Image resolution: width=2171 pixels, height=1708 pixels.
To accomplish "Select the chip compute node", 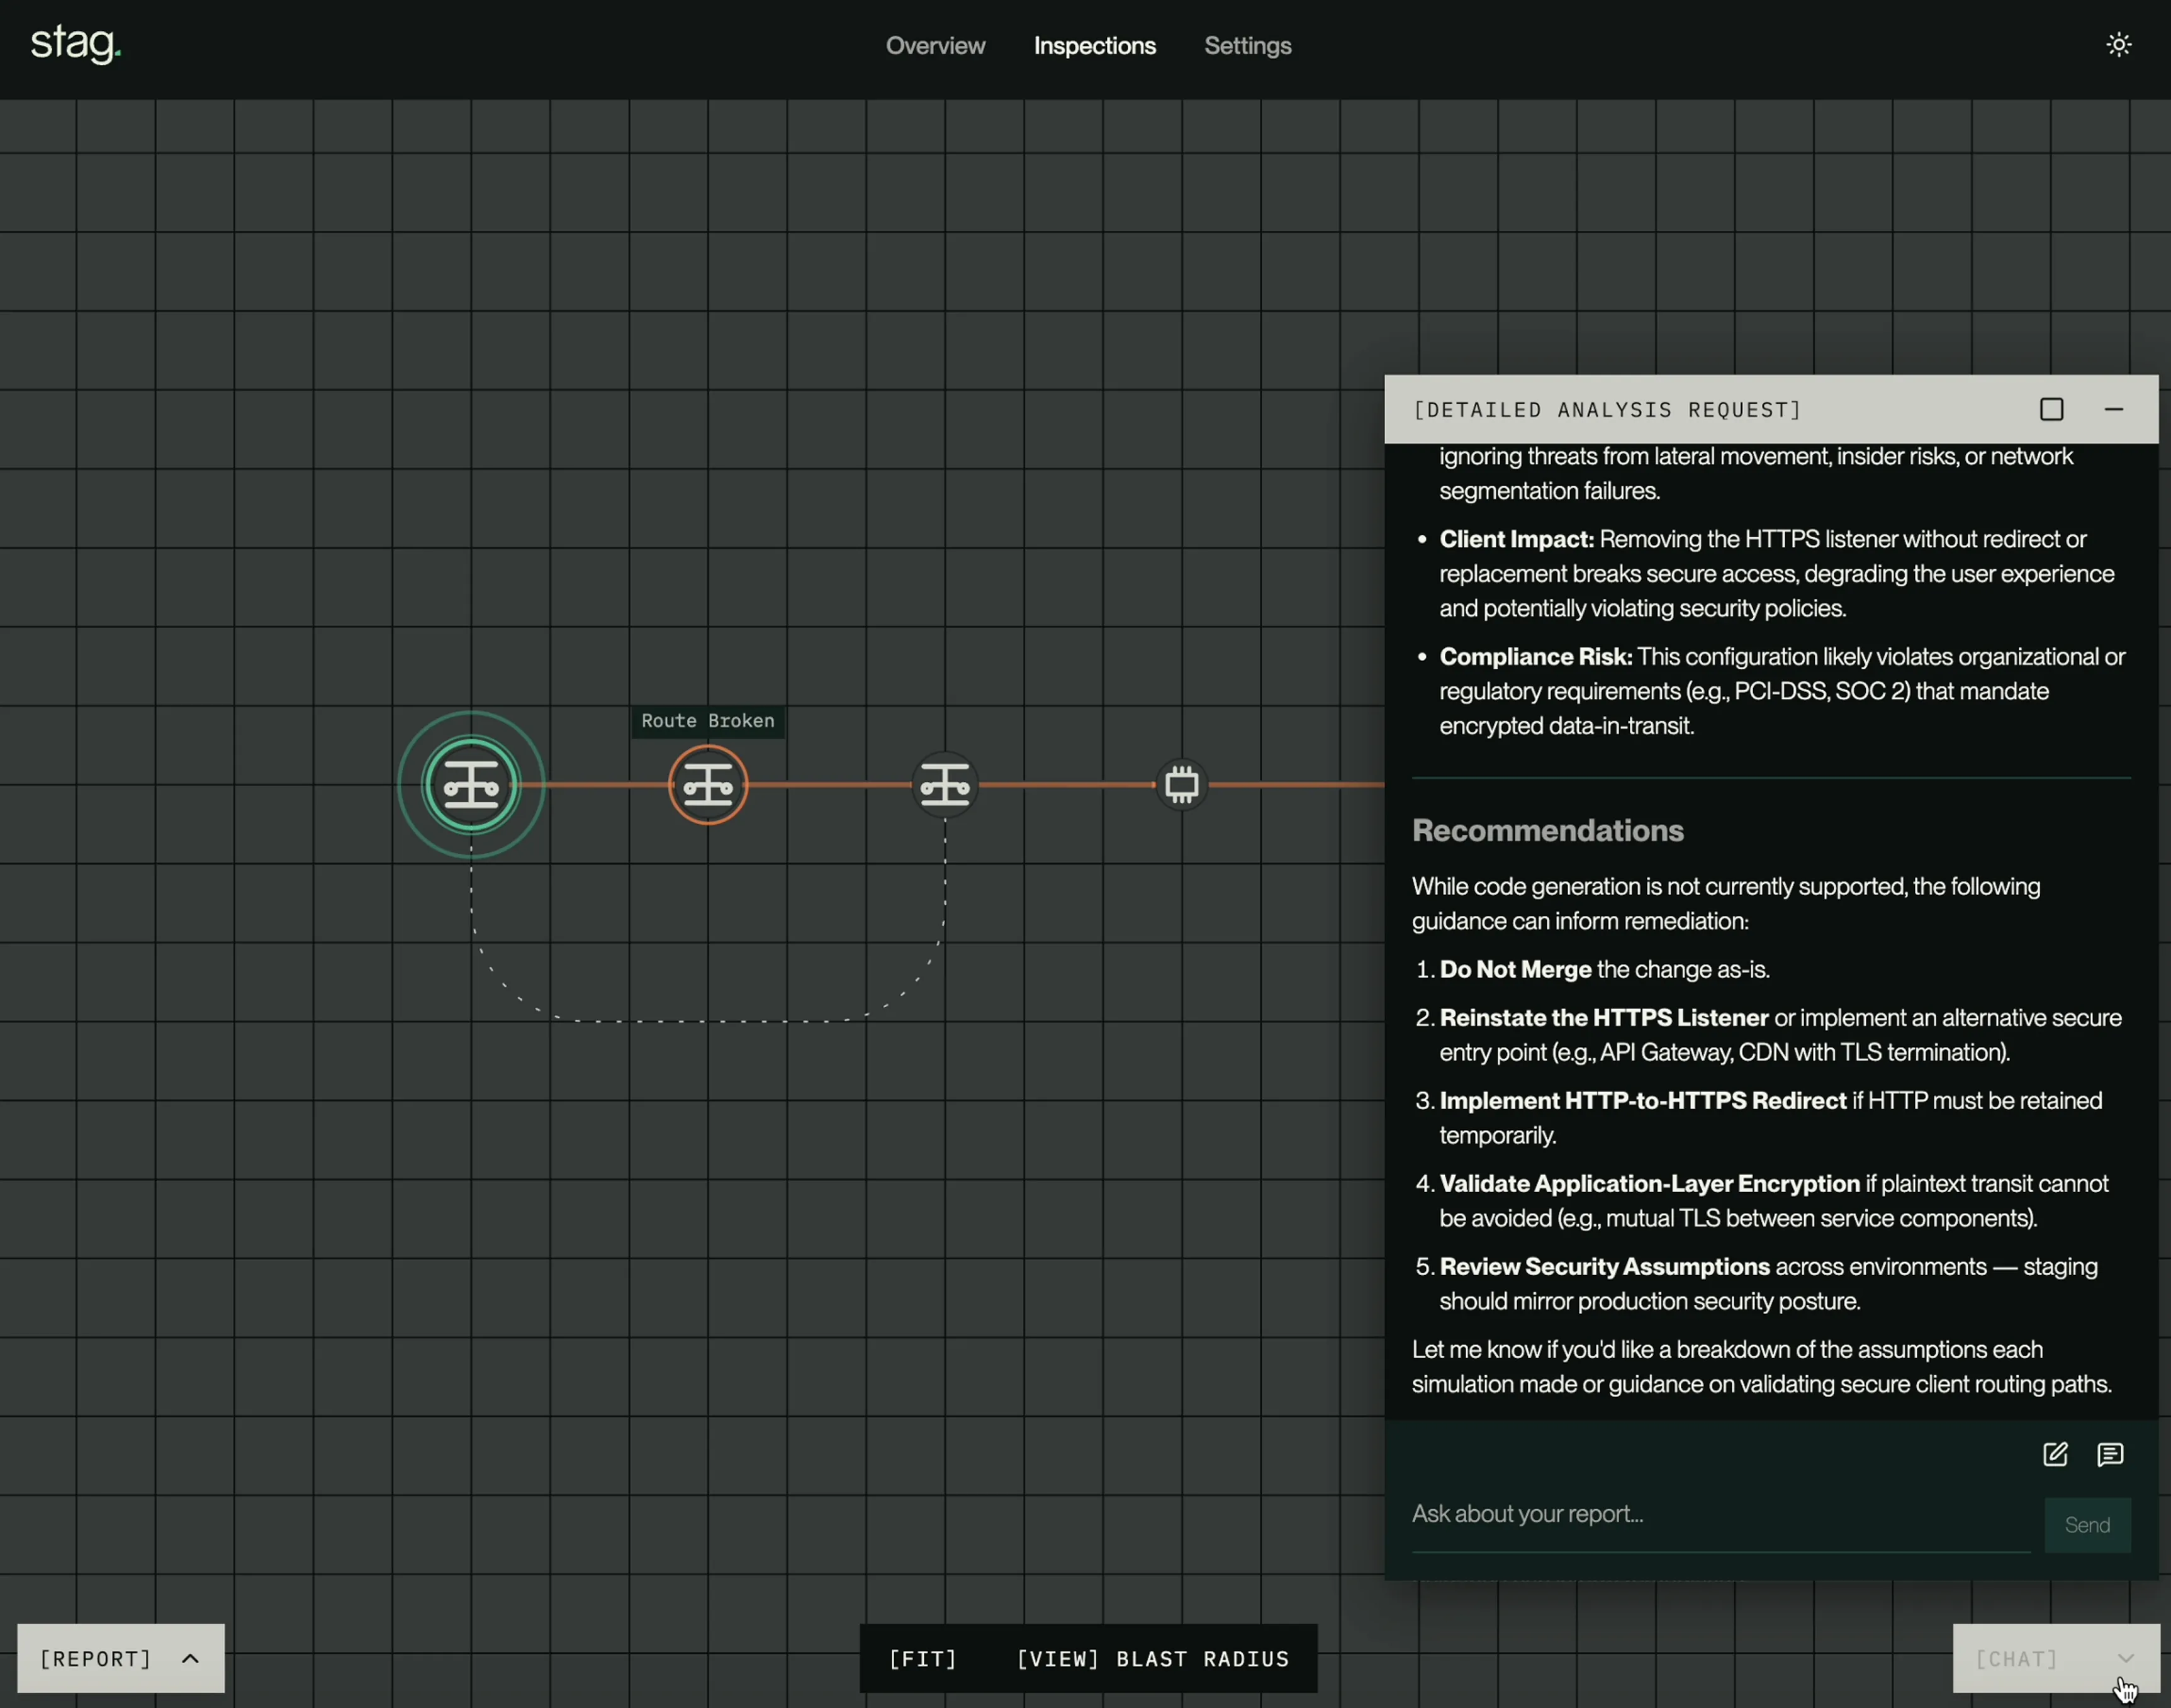I will tap(1181, 785).
